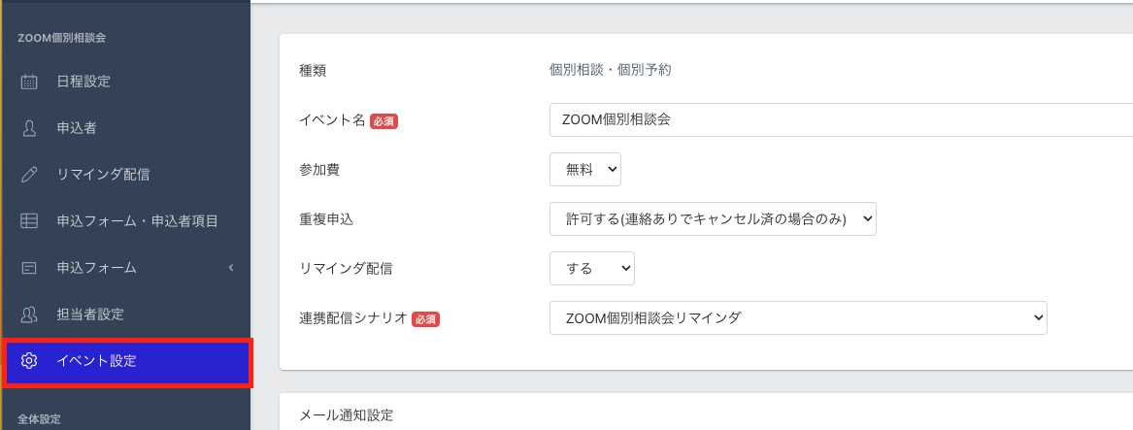The width and height of the screenshot is (1133, 430).
Task: Open リマインダ配信 from the sidebar menu
Action: (103, 175)
